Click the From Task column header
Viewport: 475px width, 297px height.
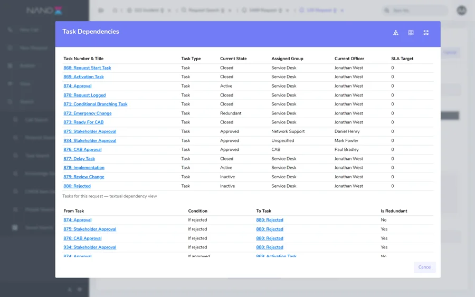click(73, 211)
